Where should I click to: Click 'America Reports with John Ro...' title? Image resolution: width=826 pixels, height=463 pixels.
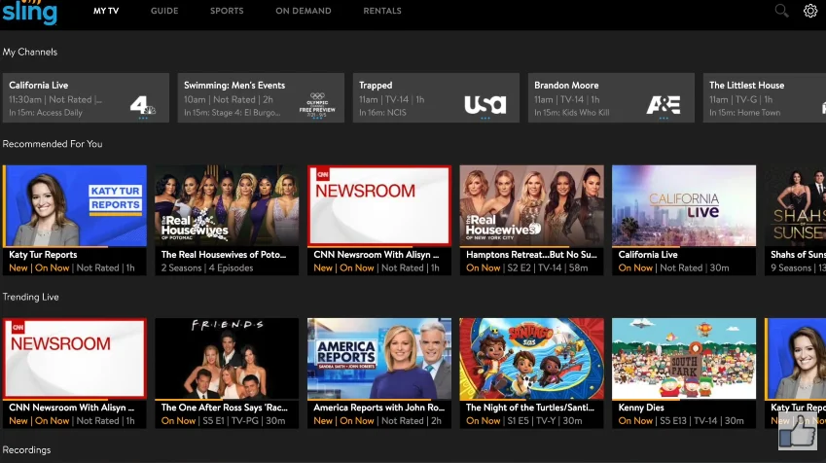[x=378, y=408]
